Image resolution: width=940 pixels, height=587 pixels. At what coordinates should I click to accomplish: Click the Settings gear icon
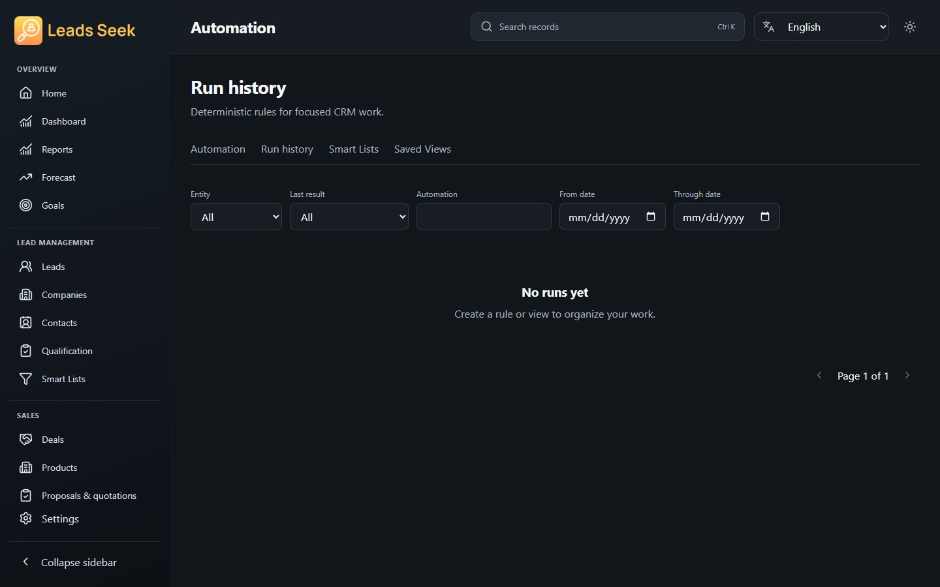point(25,519)
